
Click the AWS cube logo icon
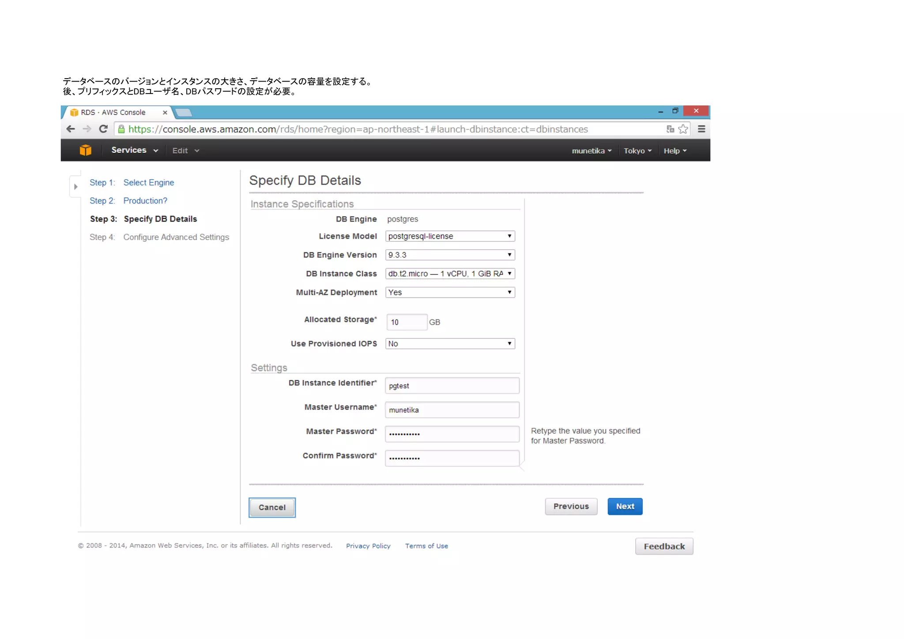86,150
